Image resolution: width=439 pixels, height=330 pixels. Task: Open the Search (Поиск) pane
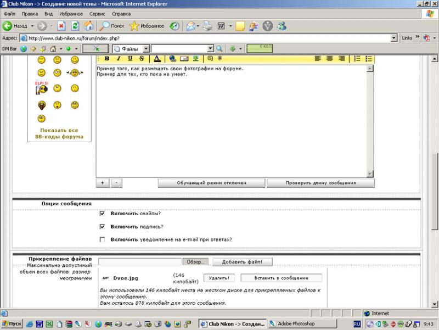tap(112, 26)
